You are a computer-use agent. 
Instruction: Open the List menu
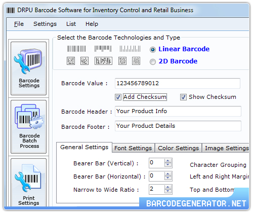point(71,24)
